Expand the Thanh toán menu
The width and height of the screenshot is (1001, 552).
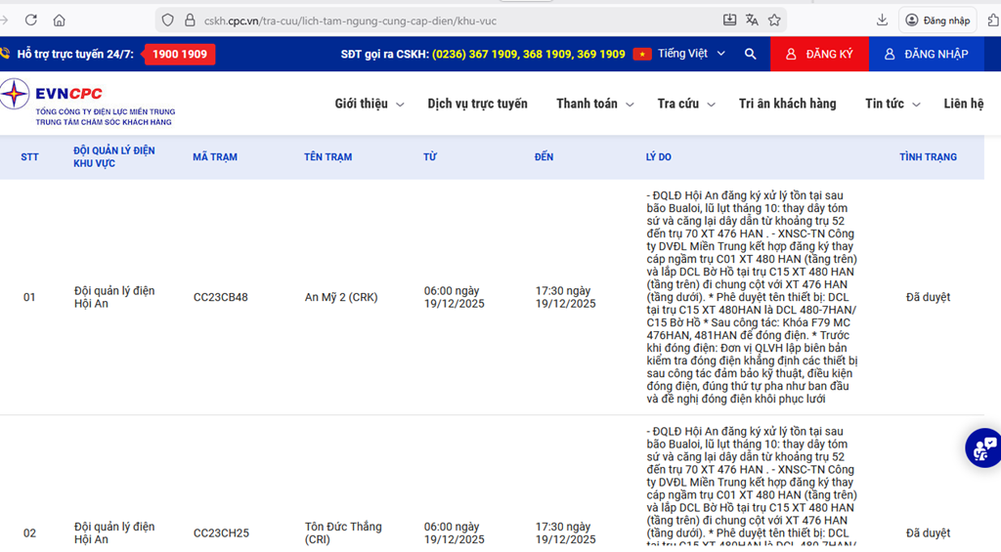coord(594,104)
